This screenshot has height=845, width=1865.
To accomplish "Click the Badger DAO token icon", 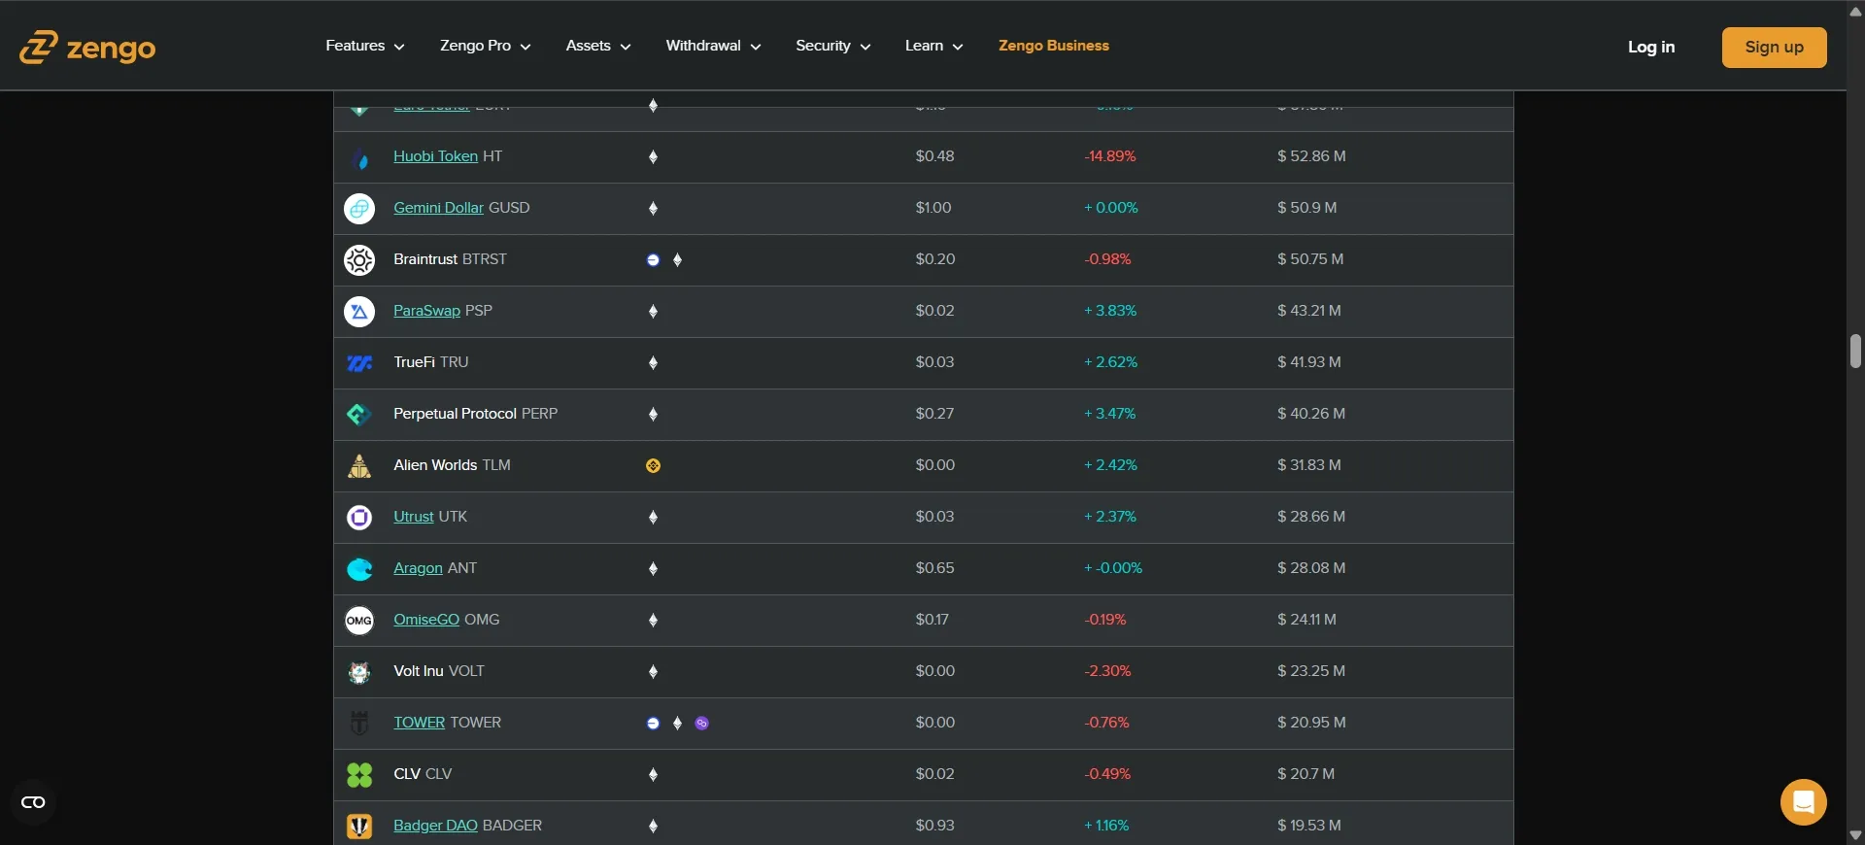I will tap(359, 826).
